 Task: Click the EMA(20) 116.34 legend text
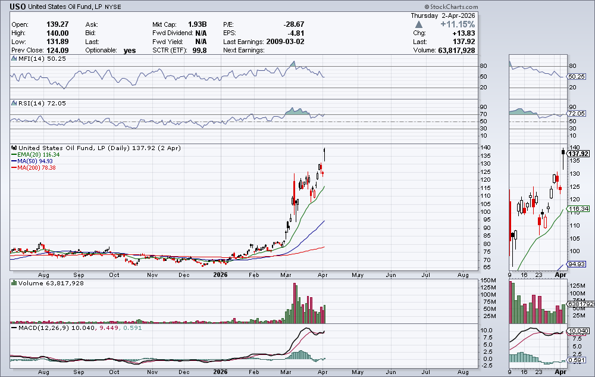tap(38, 154)
